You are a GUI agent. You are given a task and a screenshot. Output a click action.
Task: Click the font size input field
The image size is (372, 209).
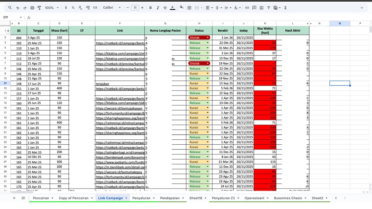135,8
